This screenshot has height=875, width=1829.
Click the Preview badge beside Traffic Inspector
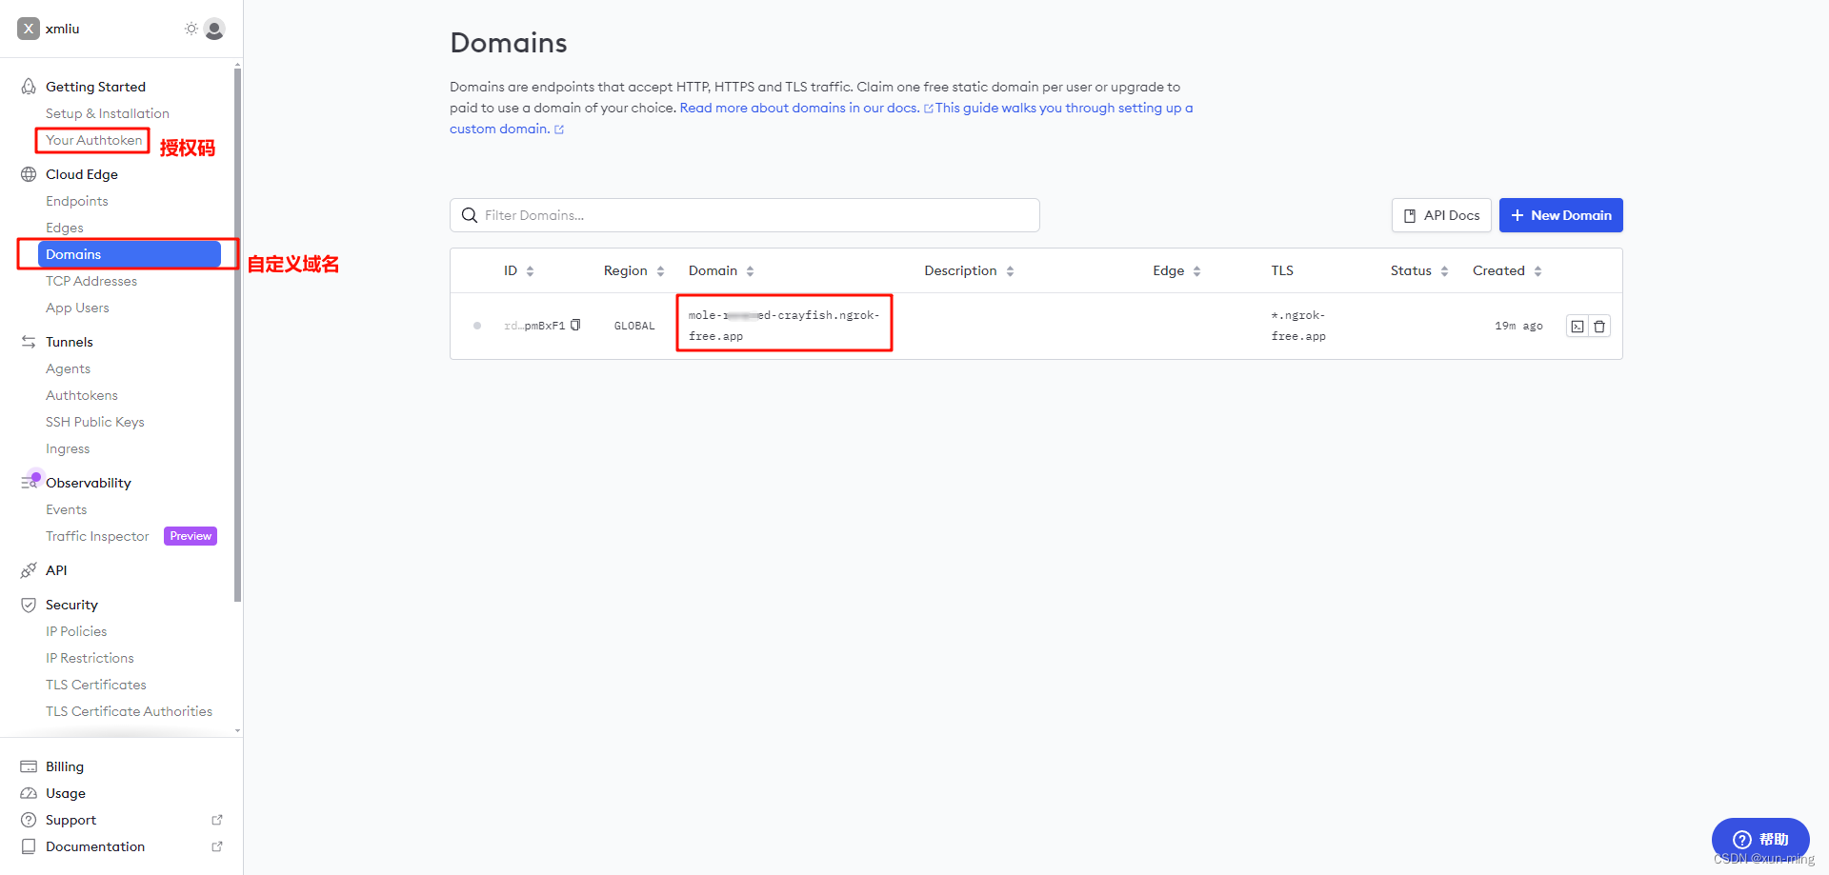[191, 536]
